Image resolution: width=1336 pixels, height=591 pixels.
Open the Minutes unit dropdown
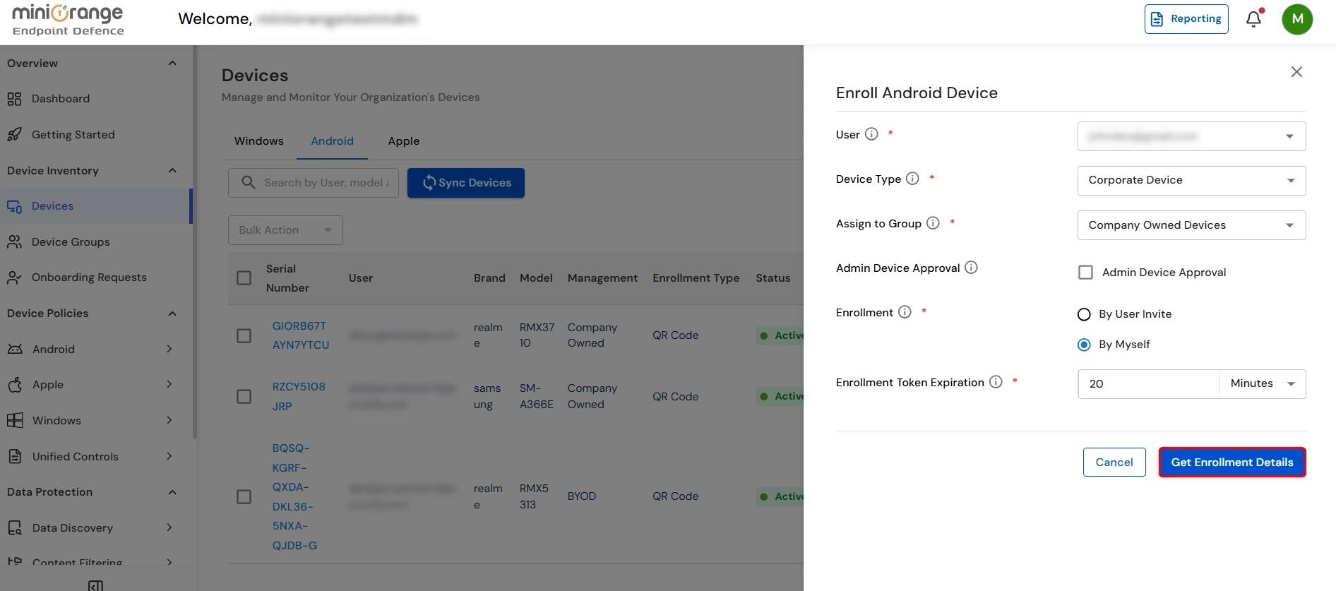click(1263, 383)
